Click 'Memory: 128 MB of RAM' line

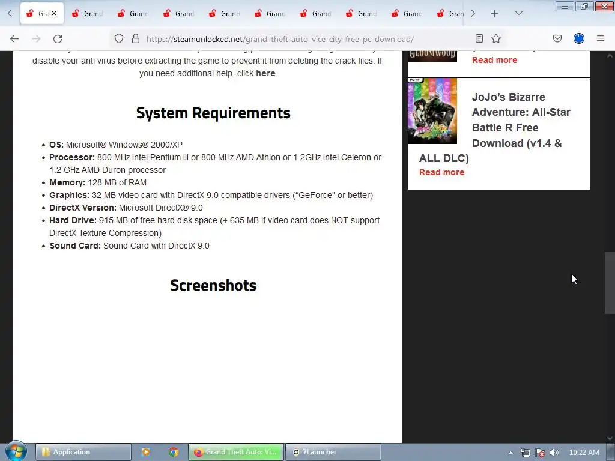tap(98, 182)
